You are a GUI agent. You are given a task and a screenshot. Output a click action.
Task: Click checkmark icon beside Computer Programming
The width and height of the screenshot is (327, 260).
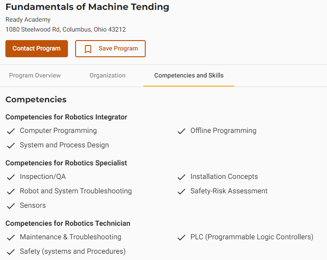[11, 131]
